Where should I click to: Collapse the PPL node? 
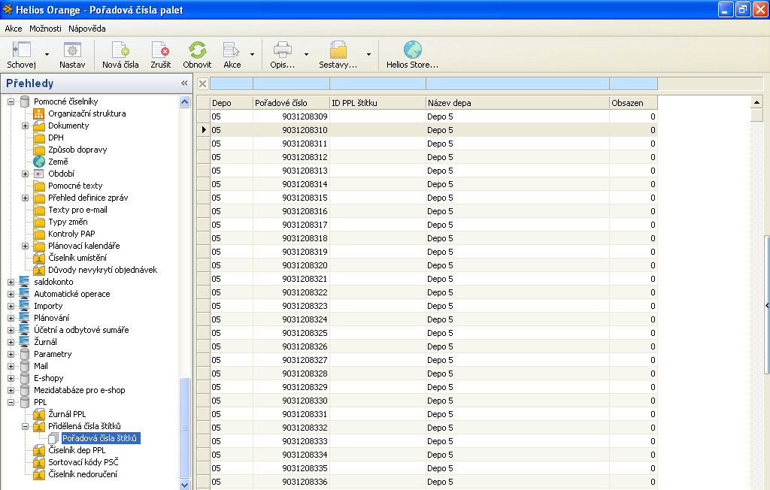point(11,402)
